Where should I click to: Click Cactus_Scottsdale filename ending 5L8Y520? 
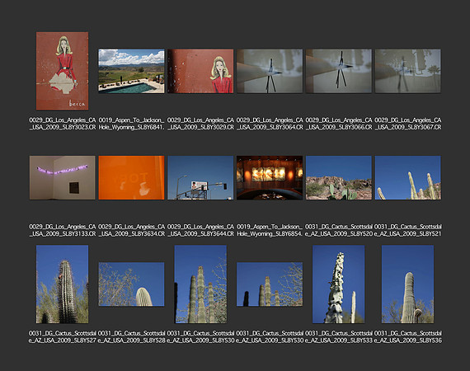pos(339,230)
